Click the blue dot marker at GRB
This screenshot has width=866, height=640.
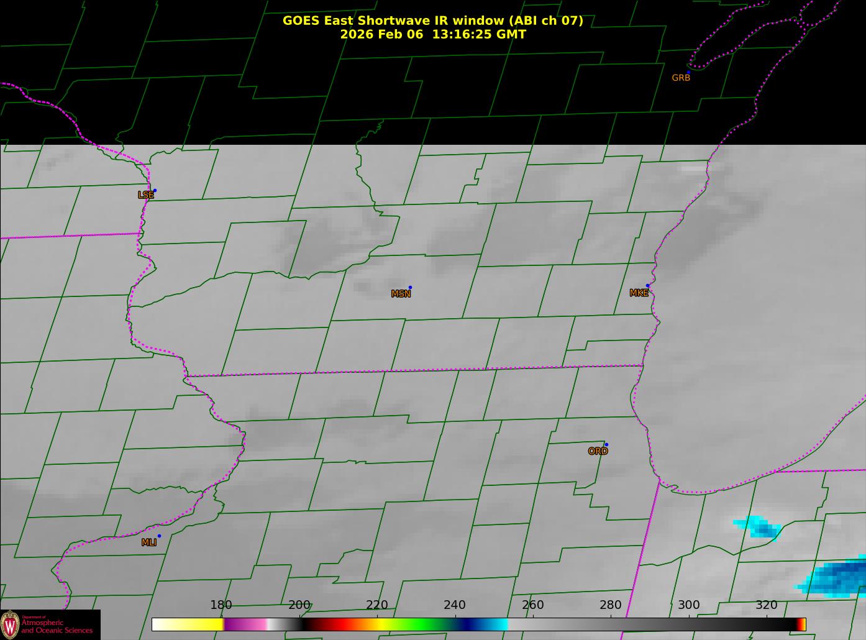pos(688,73)
